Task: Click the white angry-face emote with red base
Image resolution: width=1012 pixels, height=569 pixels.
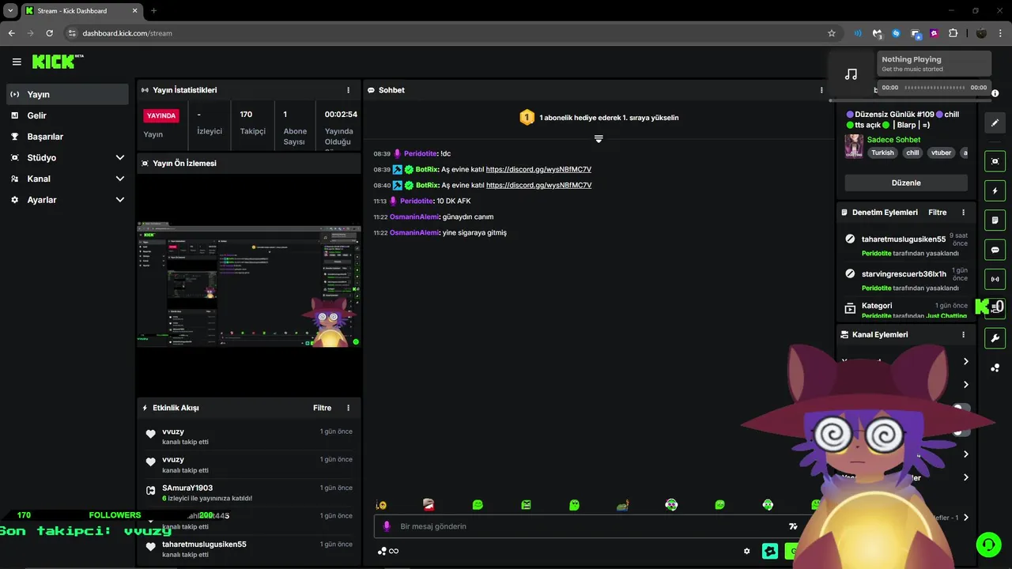Action: [429, 504]
